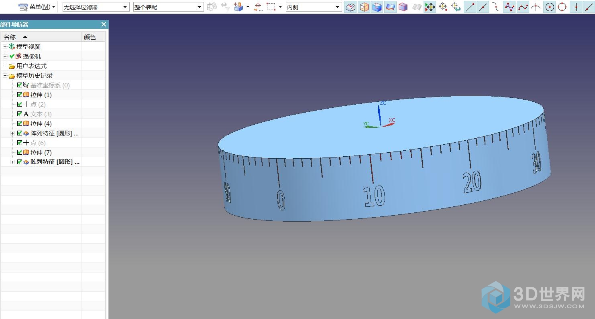Click the 颜色 column header

click(93, 37)
